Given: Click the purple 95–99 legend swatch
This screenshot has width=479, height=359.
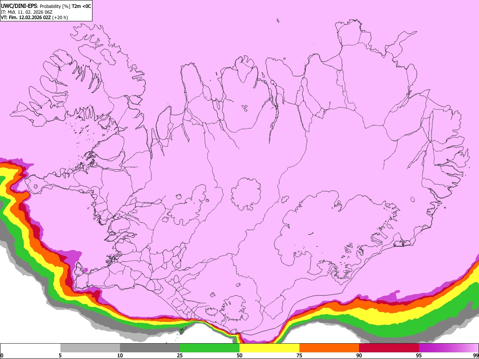Looking at the screenshot, I should click(449, 348).
